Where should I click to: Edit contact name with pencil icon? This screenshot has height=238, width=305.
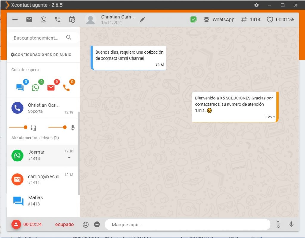click(142, 19)
